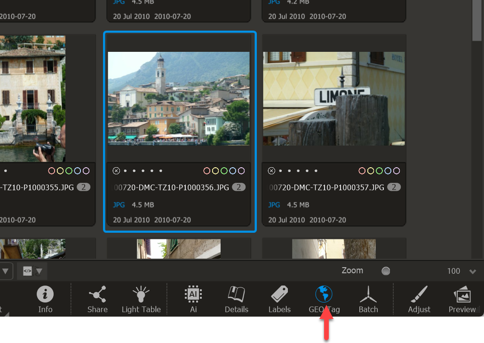Click the Zoom label

pyautogui.click(x=352, y=270)
